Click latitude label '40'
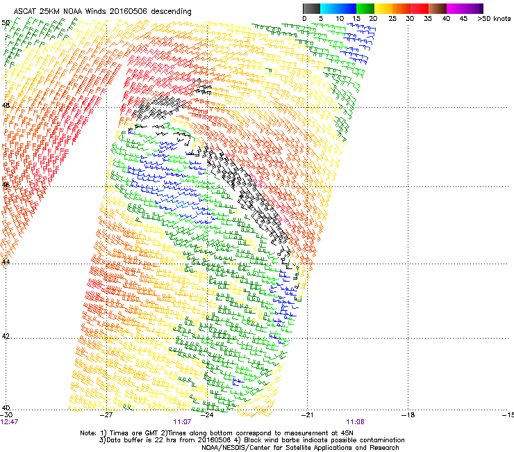 click(6, 408)
